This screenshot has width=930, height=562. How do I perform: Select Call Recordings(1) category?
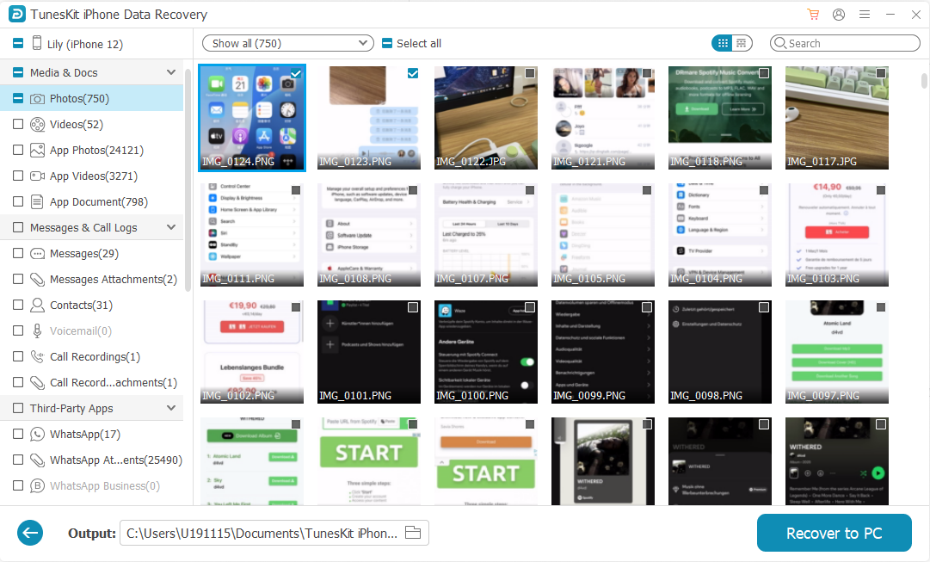(92, 356)
